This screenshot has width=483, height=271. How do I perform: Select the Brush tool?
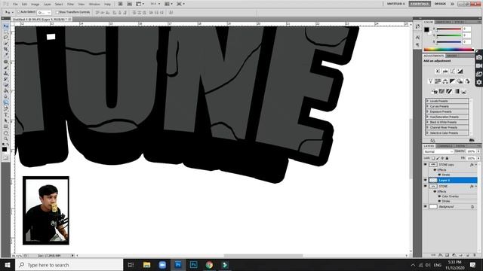point(6,68)
